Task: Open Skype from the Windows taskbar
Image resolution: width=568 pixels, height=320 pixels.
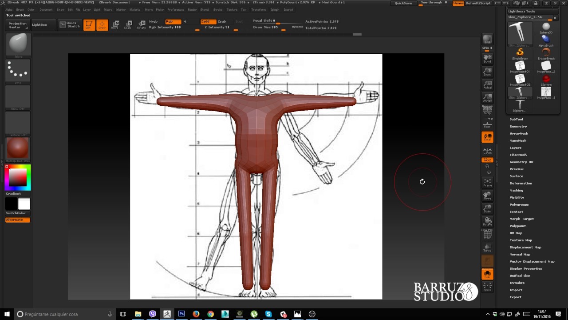Action: (x=268, y=314)
